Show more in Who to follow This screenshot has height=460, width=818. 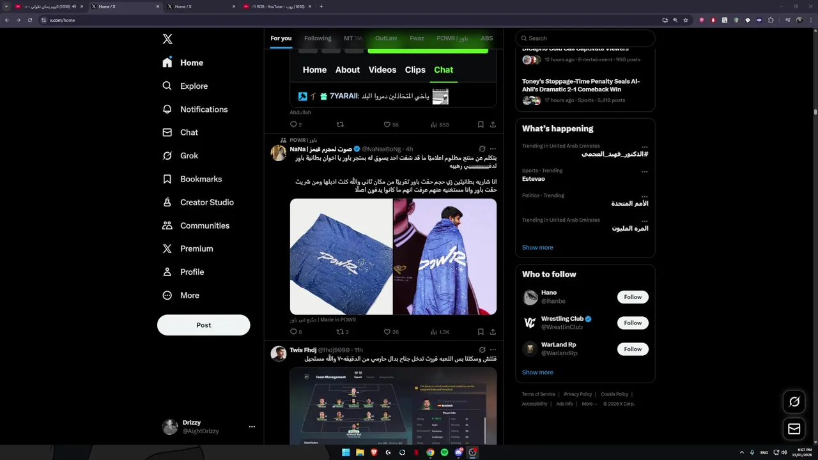pyautogui.click(x=537, y=372)
